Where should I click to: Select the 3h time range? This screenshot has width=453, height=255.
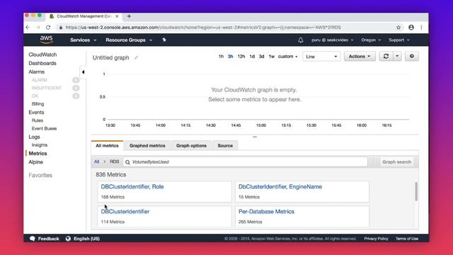point(230,57)
